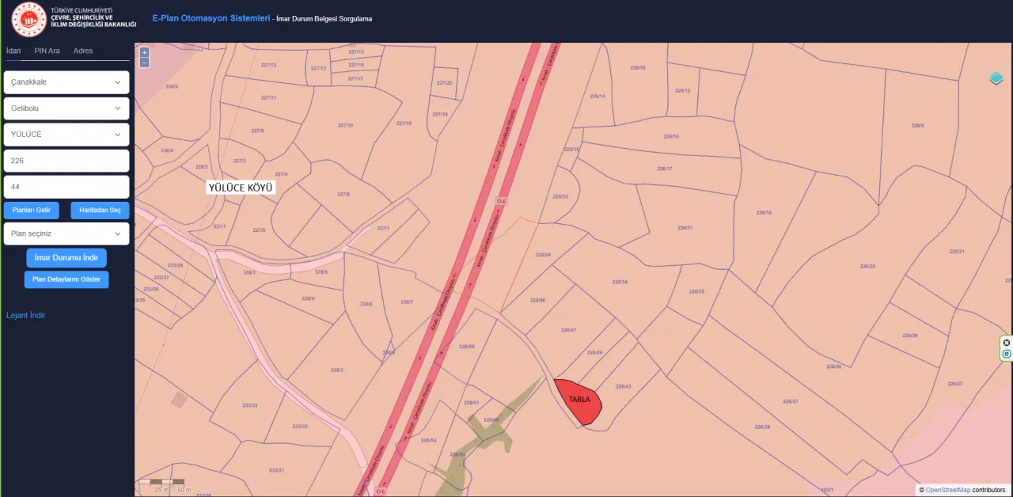Click the 'E-Plan Otomasyon Sistemleri' title
The image size is (1013, 497).
click(x=211, y=17)
